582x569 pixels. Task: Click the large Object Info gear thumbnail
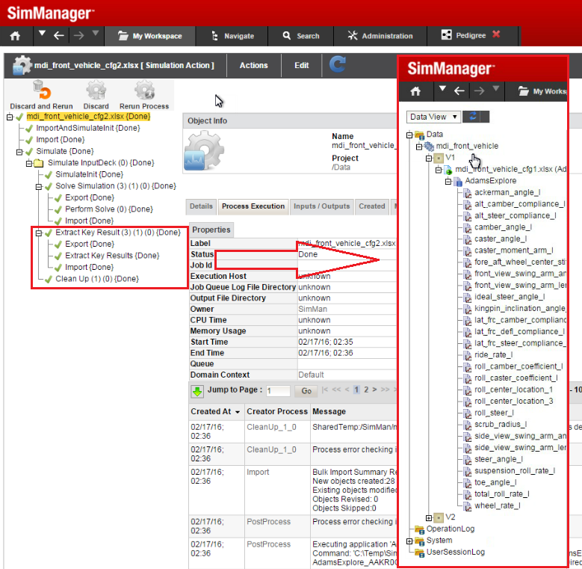point(204,150)
